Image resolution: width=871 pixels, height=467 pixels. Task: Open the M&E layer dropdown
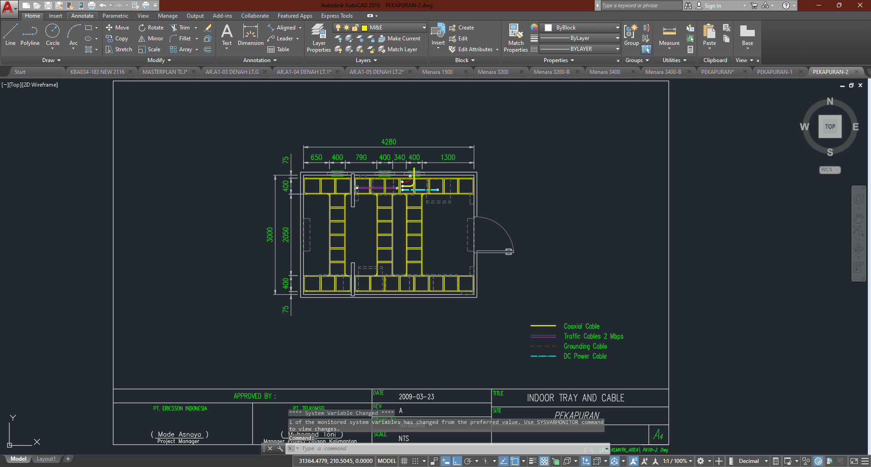424,28
